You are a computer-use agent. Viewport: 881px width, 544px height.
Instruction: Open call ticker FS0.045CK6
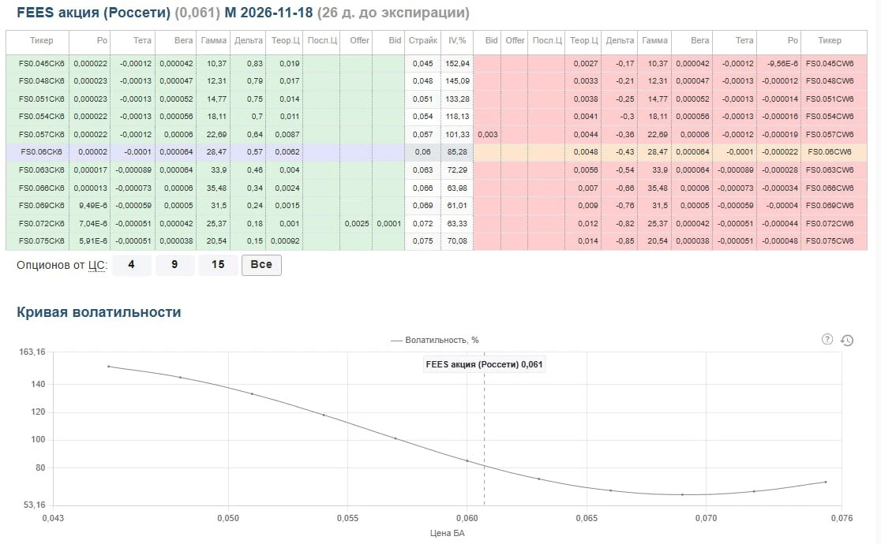[42, 63]
